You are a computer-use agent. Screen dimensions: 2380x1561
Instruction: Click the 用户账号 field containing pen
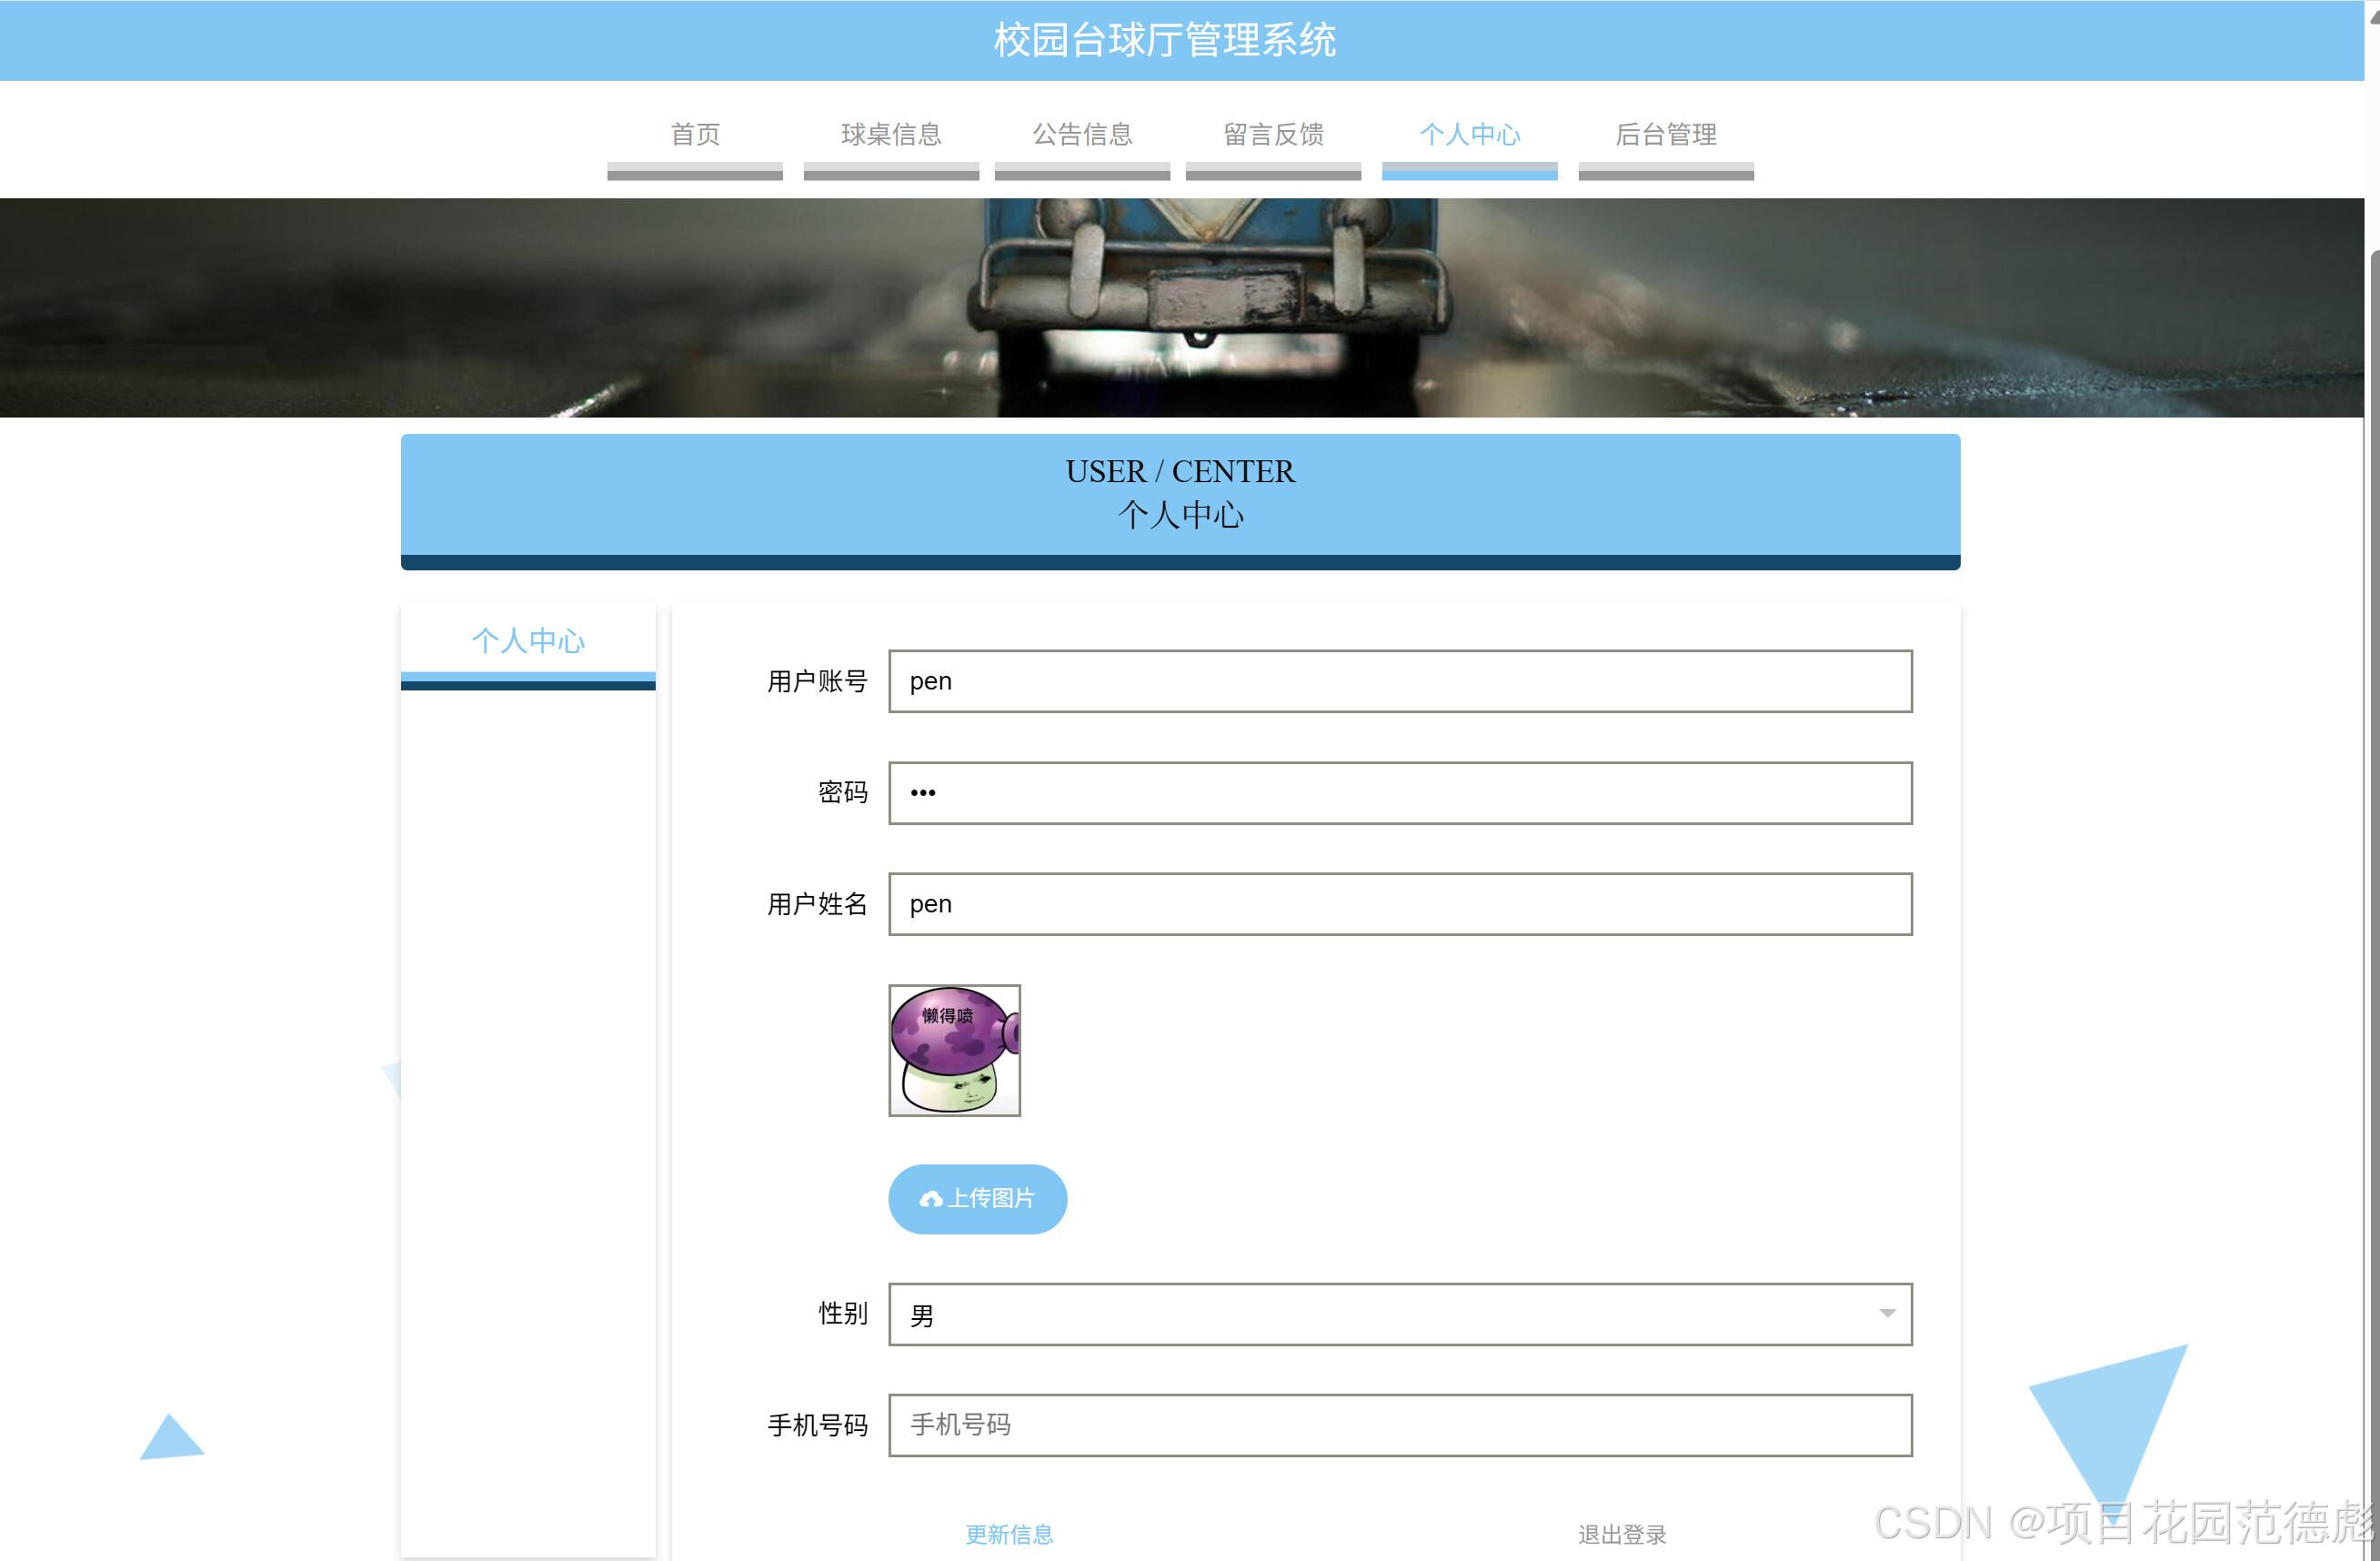pos(1399,681)
